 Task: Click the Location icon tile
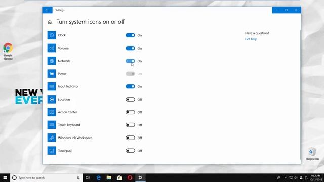(52, 99)
